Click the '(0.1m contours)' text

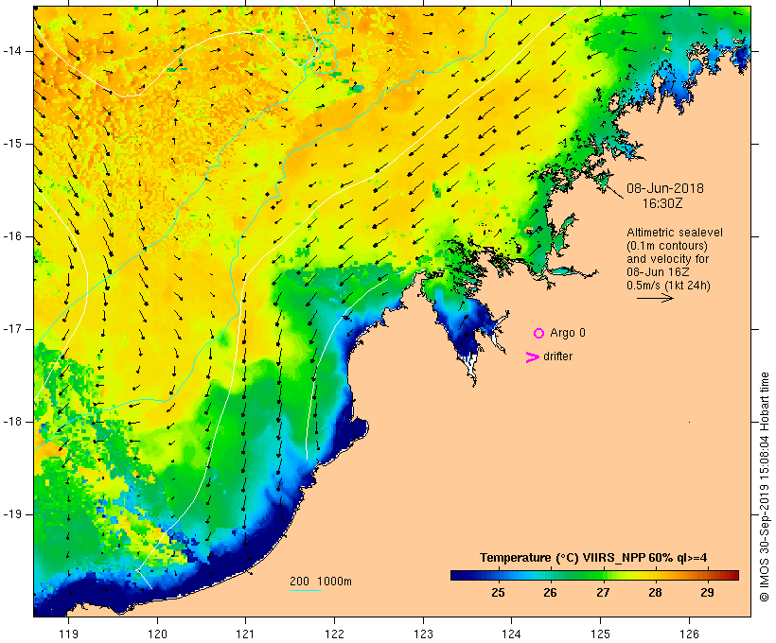click(667, 246)
